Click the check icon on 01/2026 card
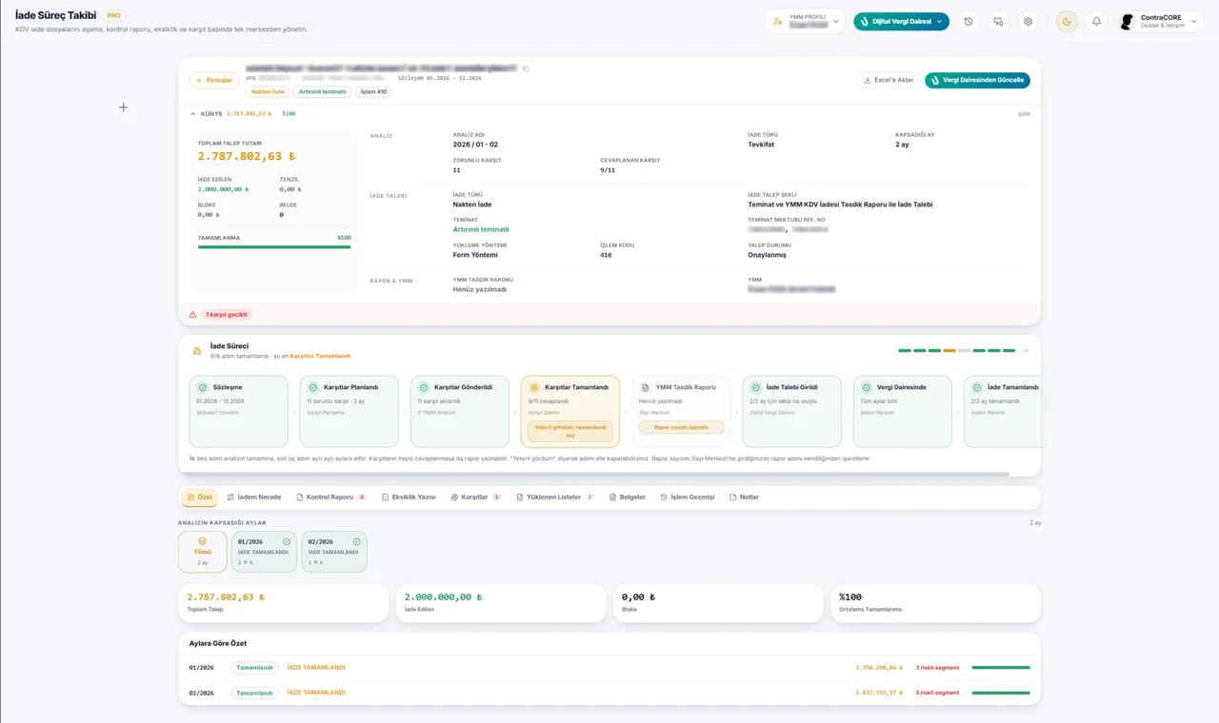The image size is (1219, 723). click(x=287, y=541)
